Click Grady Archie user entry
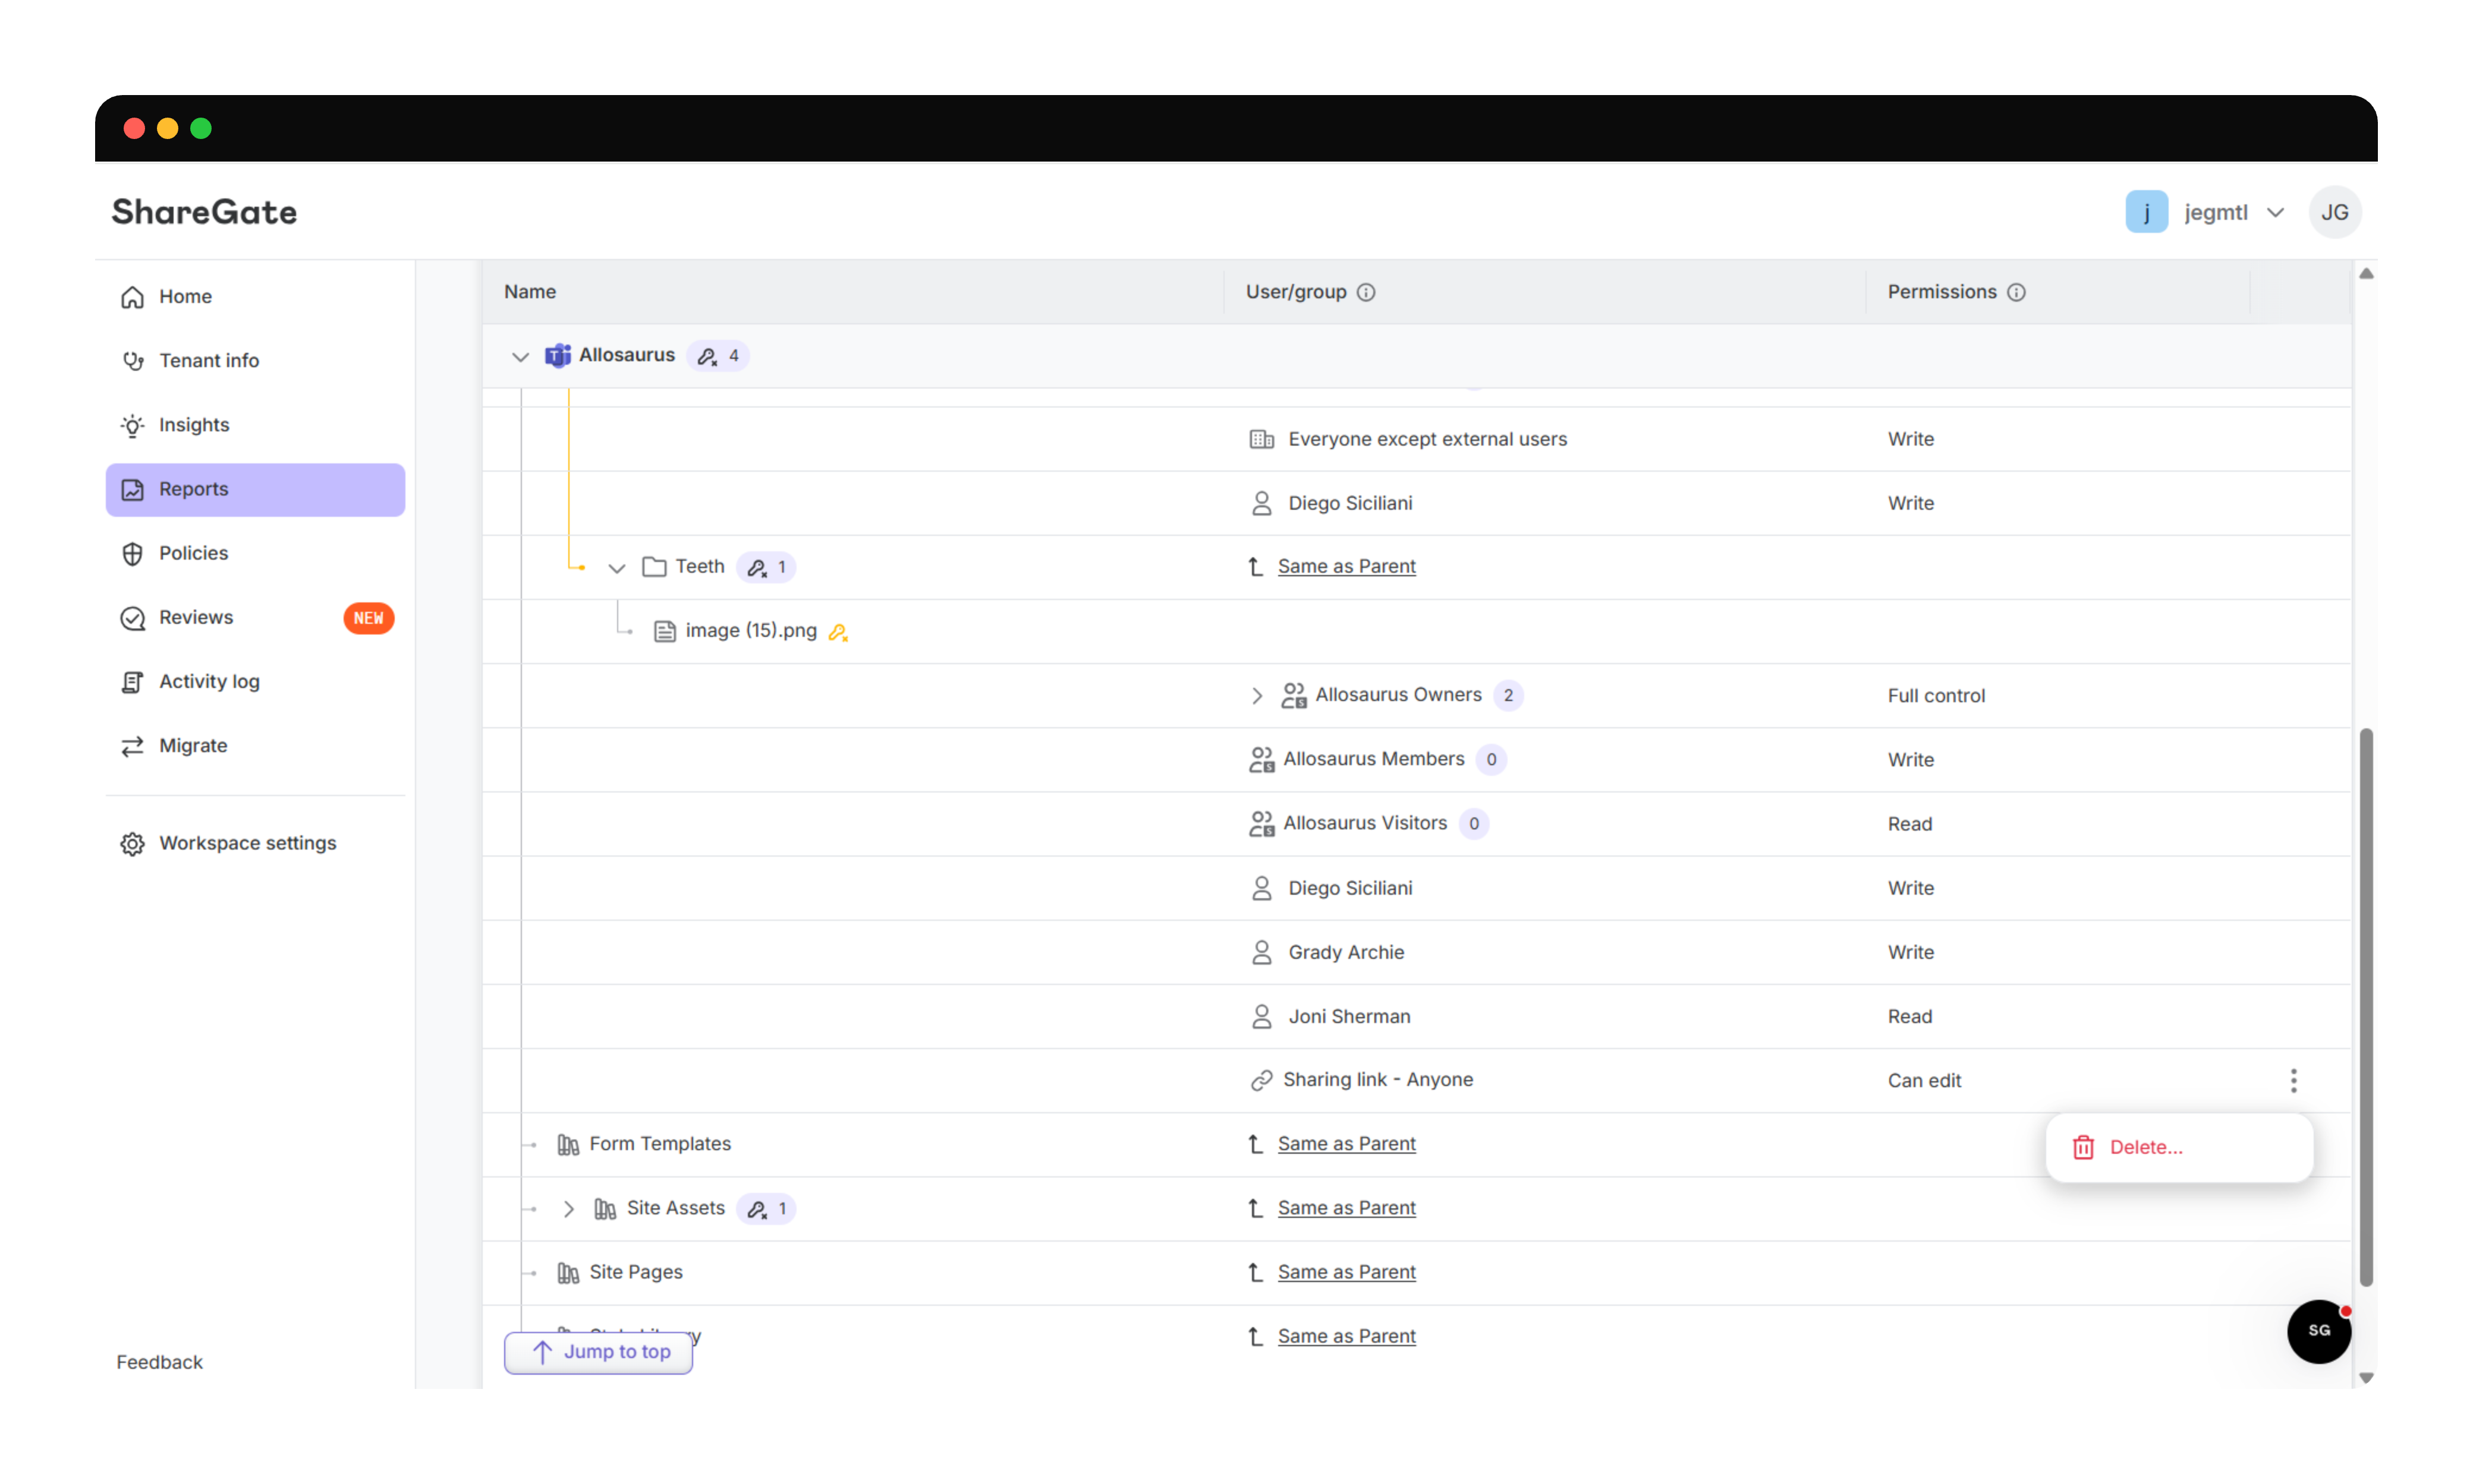This screenshot has width=2473, height=1484. [1345, 952]
